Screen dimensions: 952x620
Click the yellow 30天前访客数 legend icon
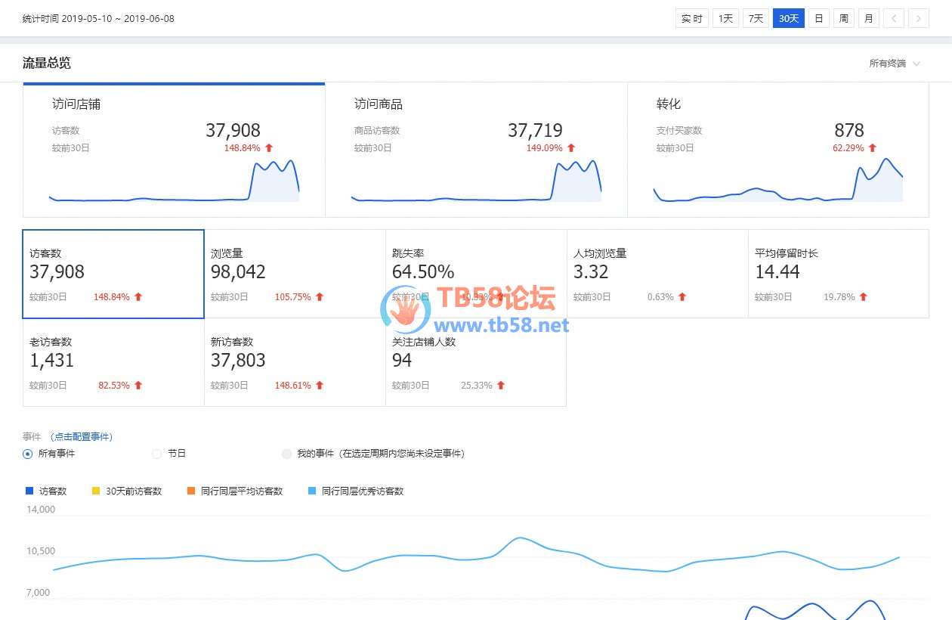95,491
